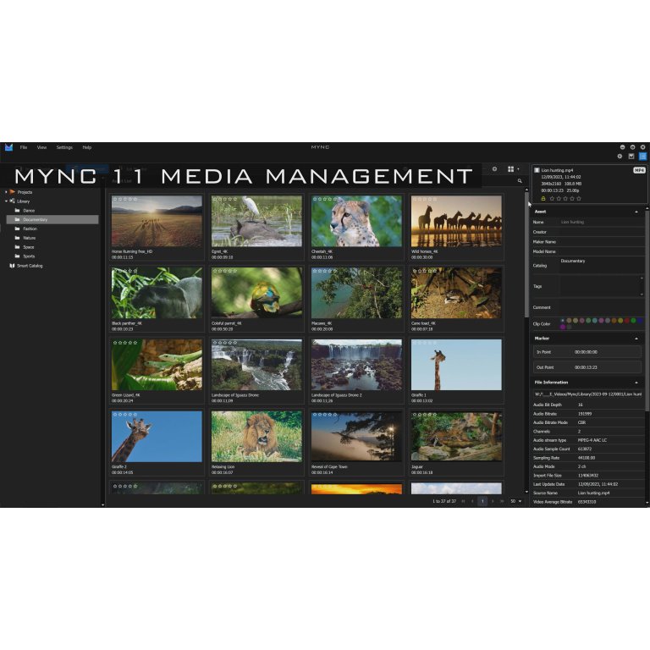Click the round icon left of grid view button
The image size is (650, 650).
click(x=494, y=169)
